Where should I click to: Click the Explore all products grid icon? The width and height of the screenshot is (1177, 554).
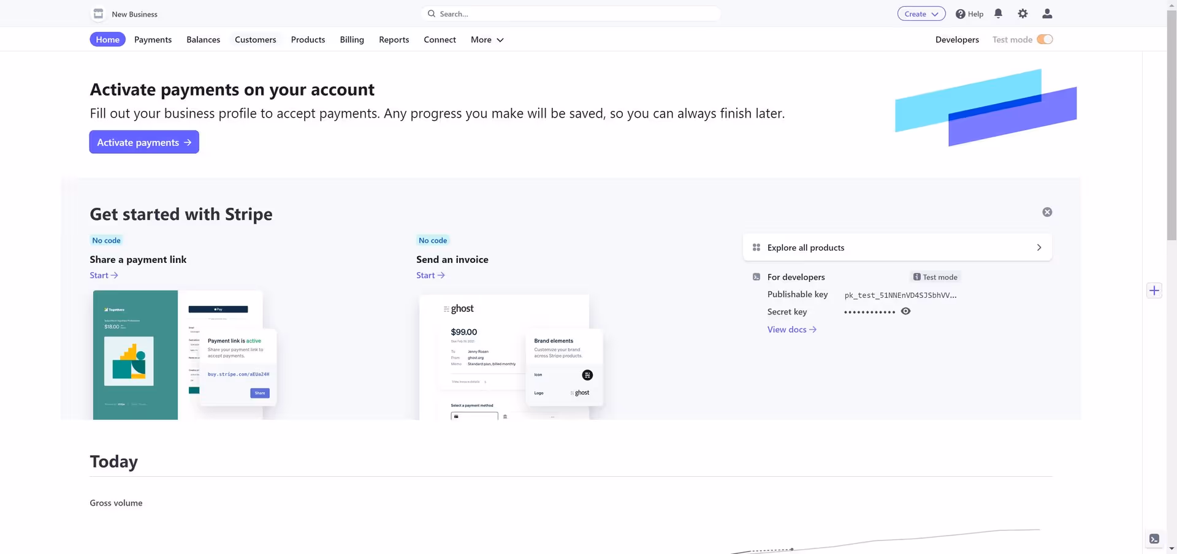[x=756, y=248]
